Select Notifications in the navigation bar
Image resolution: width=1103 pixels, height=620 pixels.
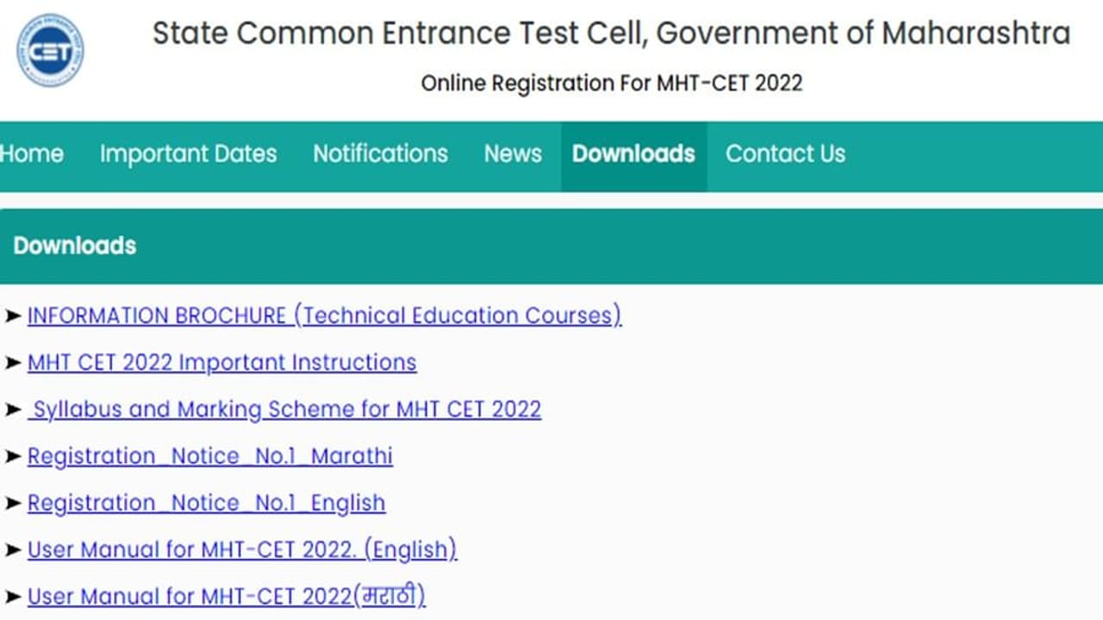click(380, 154)
